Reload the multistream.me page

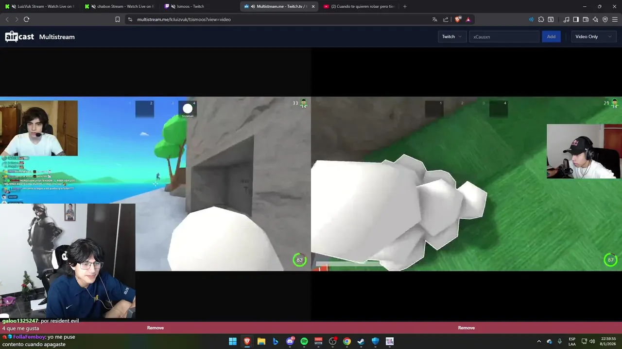(x=26, y=19)
